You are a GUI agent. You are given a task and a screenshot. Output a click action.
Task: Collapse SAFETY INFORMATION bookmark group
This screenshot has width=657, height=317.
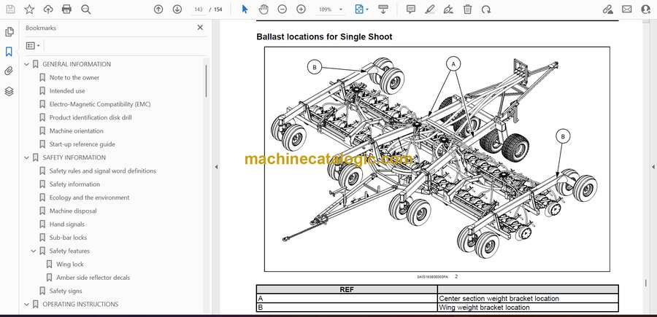(27, 157)
